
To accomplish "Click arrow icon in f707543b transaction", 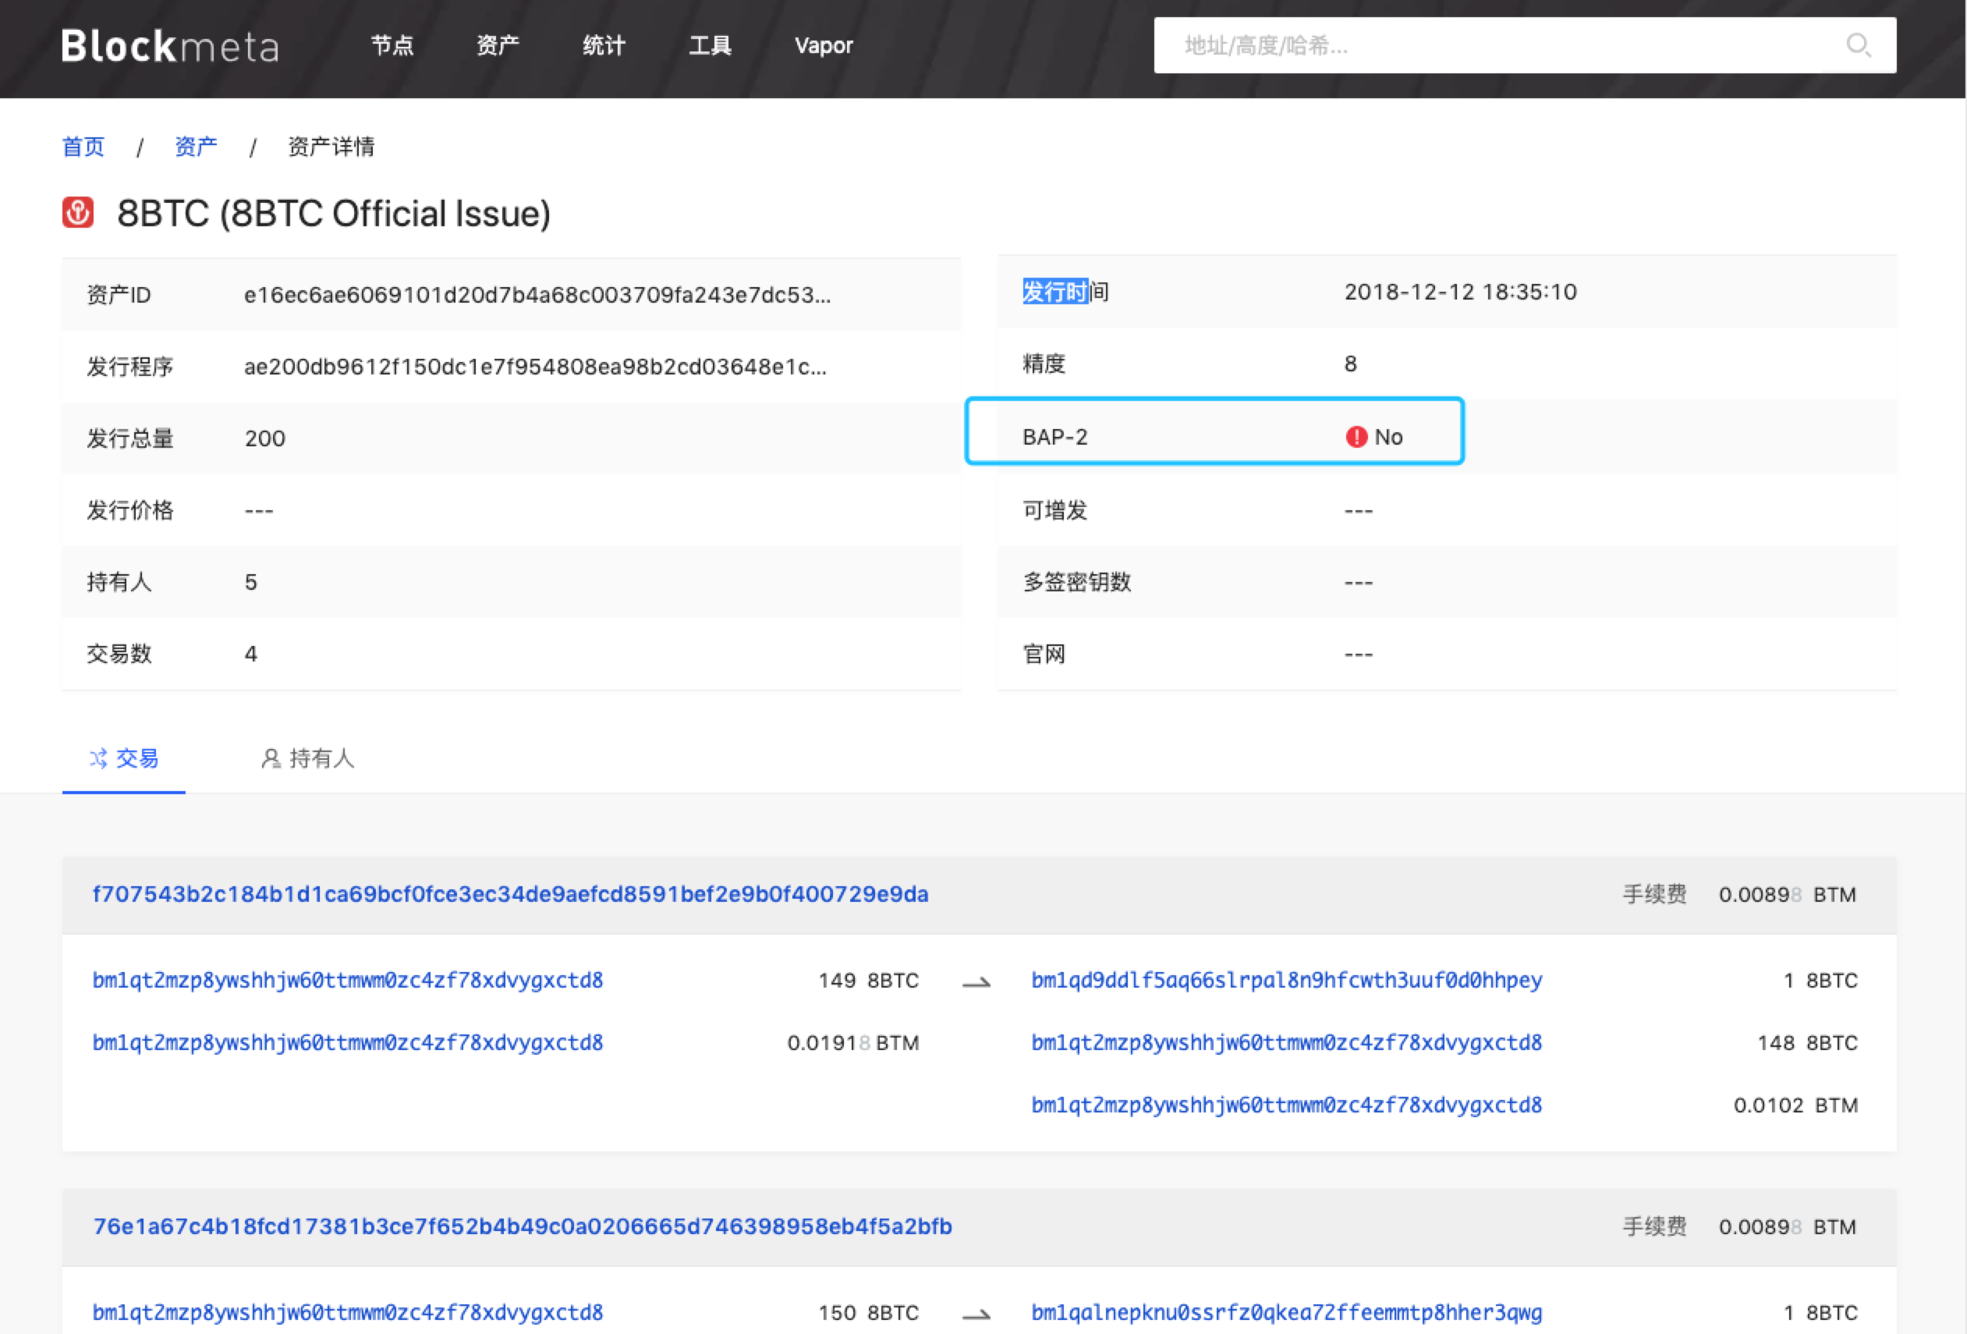I will [976, 981].
